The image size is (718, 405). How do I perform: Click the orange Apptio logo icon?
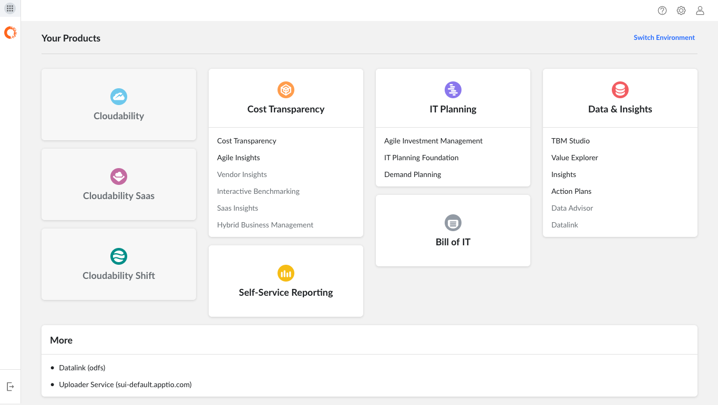11,33
